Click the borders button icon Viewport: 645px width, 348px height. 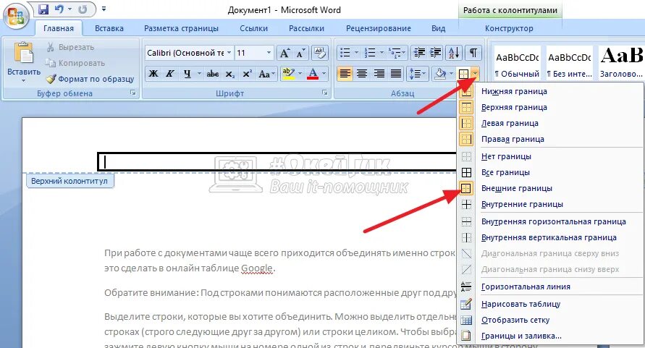coord(463,74)
